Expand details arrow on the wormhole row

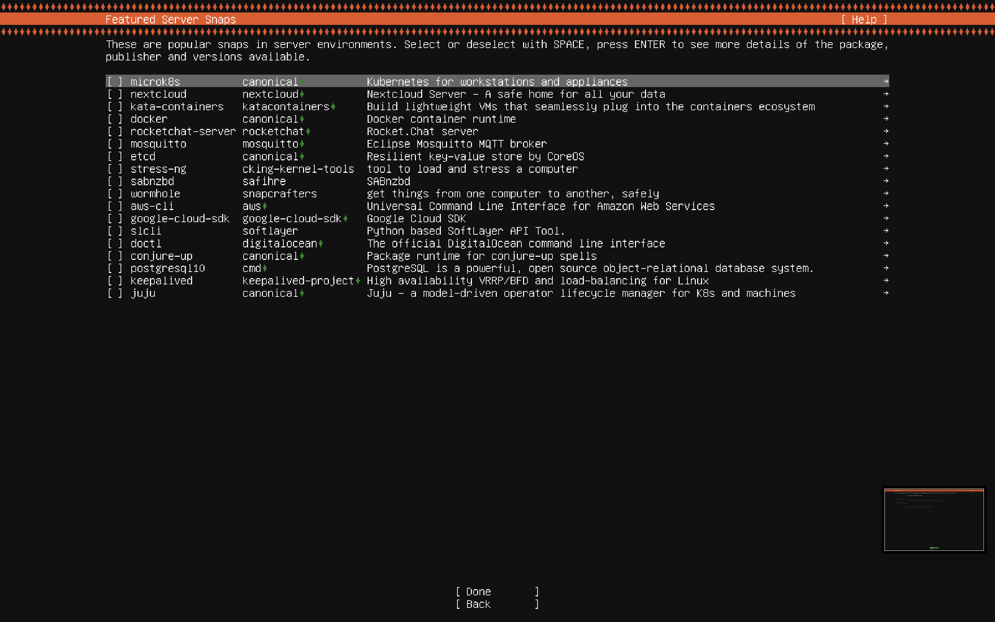(885, 194)
